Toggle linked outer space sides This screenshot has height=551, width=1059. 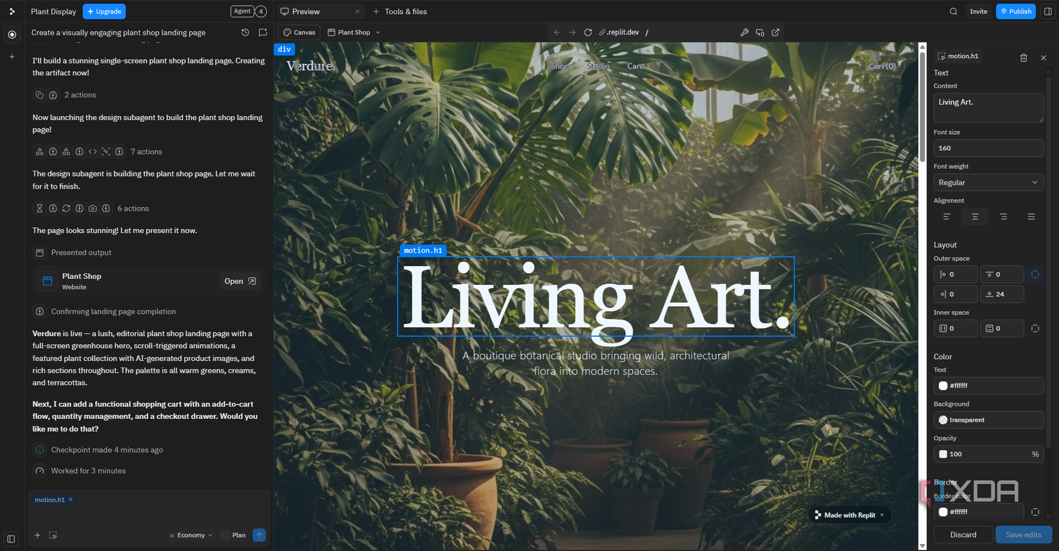click(1035, 275)
